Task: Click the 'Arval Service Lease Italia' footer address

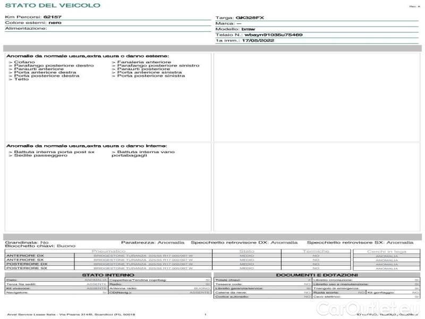Action: pos(71,315)
